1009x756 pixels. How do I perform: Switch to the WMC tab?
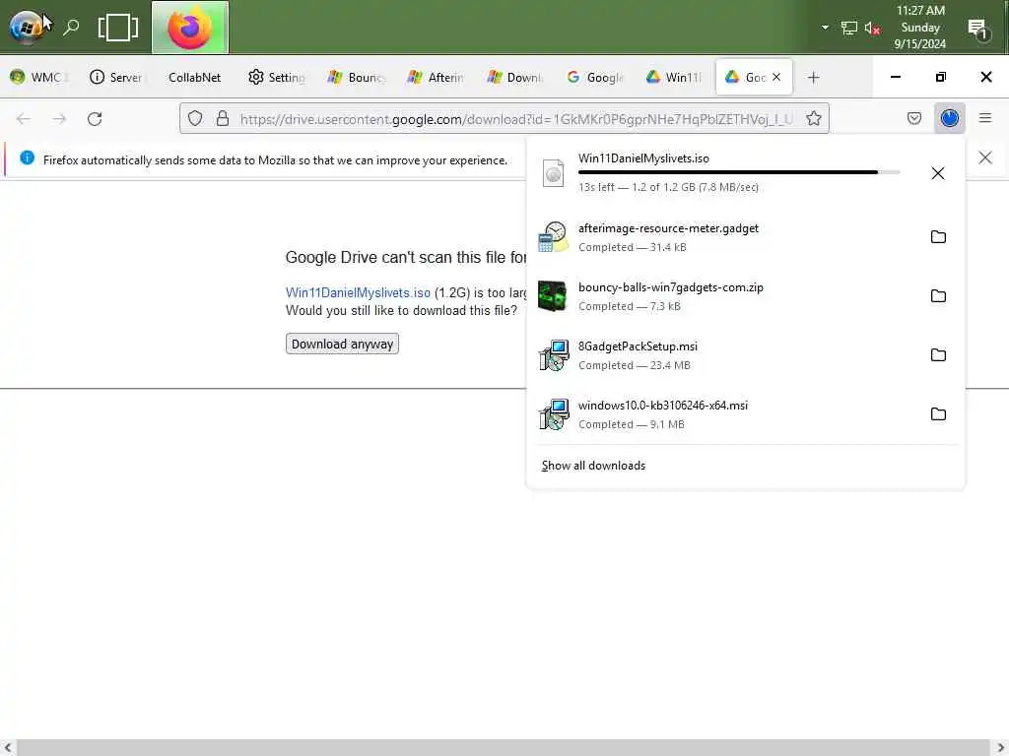coord(39,77)
